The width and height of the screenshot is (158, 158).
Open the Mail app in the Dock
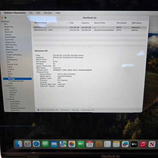(54, 144)
